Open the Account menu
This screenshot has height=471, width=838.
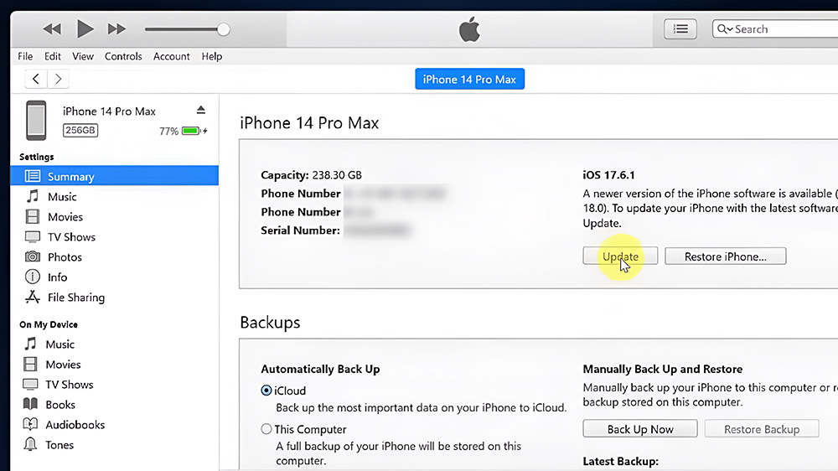[x=172, y=56]
